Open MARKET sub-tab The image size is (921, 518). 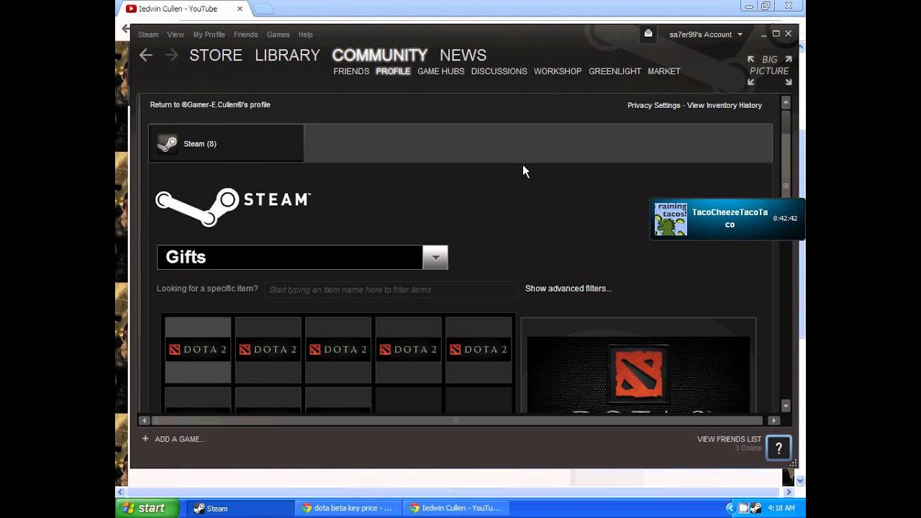point(664,71)
